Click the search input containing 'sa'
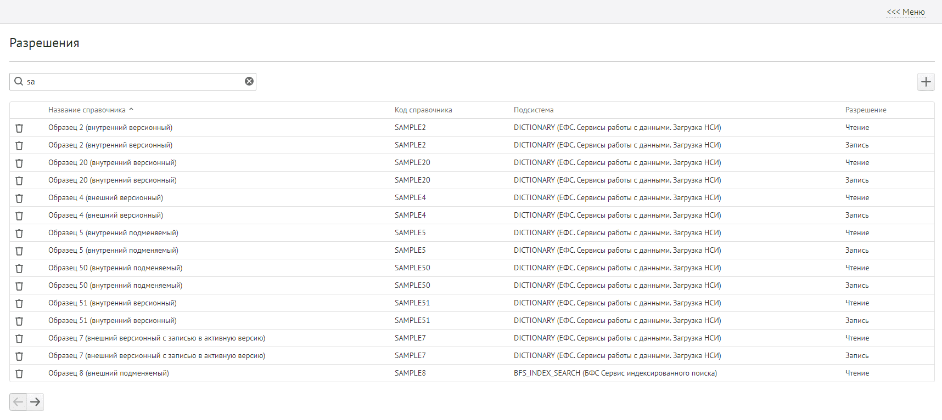Screen dimensions: 942x420 point(132,82)
